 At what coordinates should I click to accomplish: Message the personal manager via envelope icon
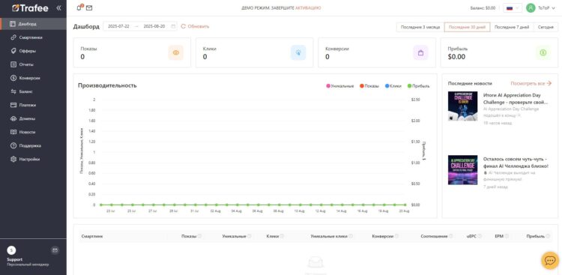(55, 250)
